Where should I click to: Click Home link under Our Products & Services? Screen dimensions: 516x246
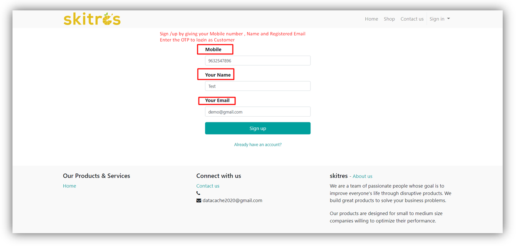click(69, 186)
